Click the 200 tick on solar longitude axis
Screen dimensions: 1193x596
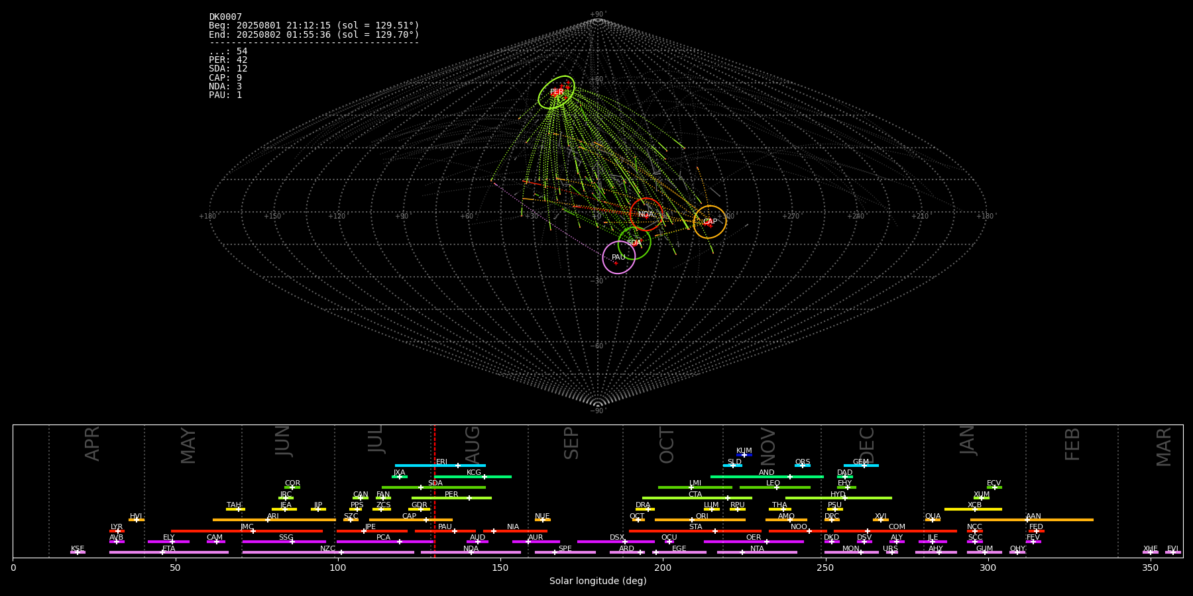point(663,568)
